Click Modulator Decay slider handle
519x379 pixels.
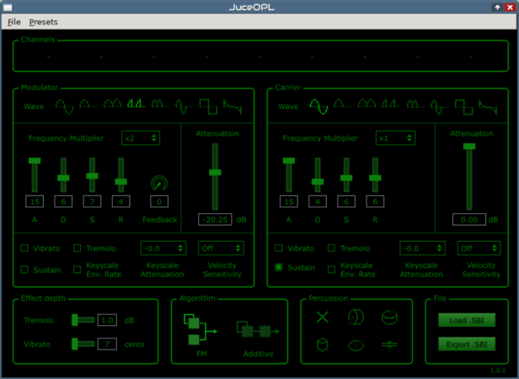63,178
